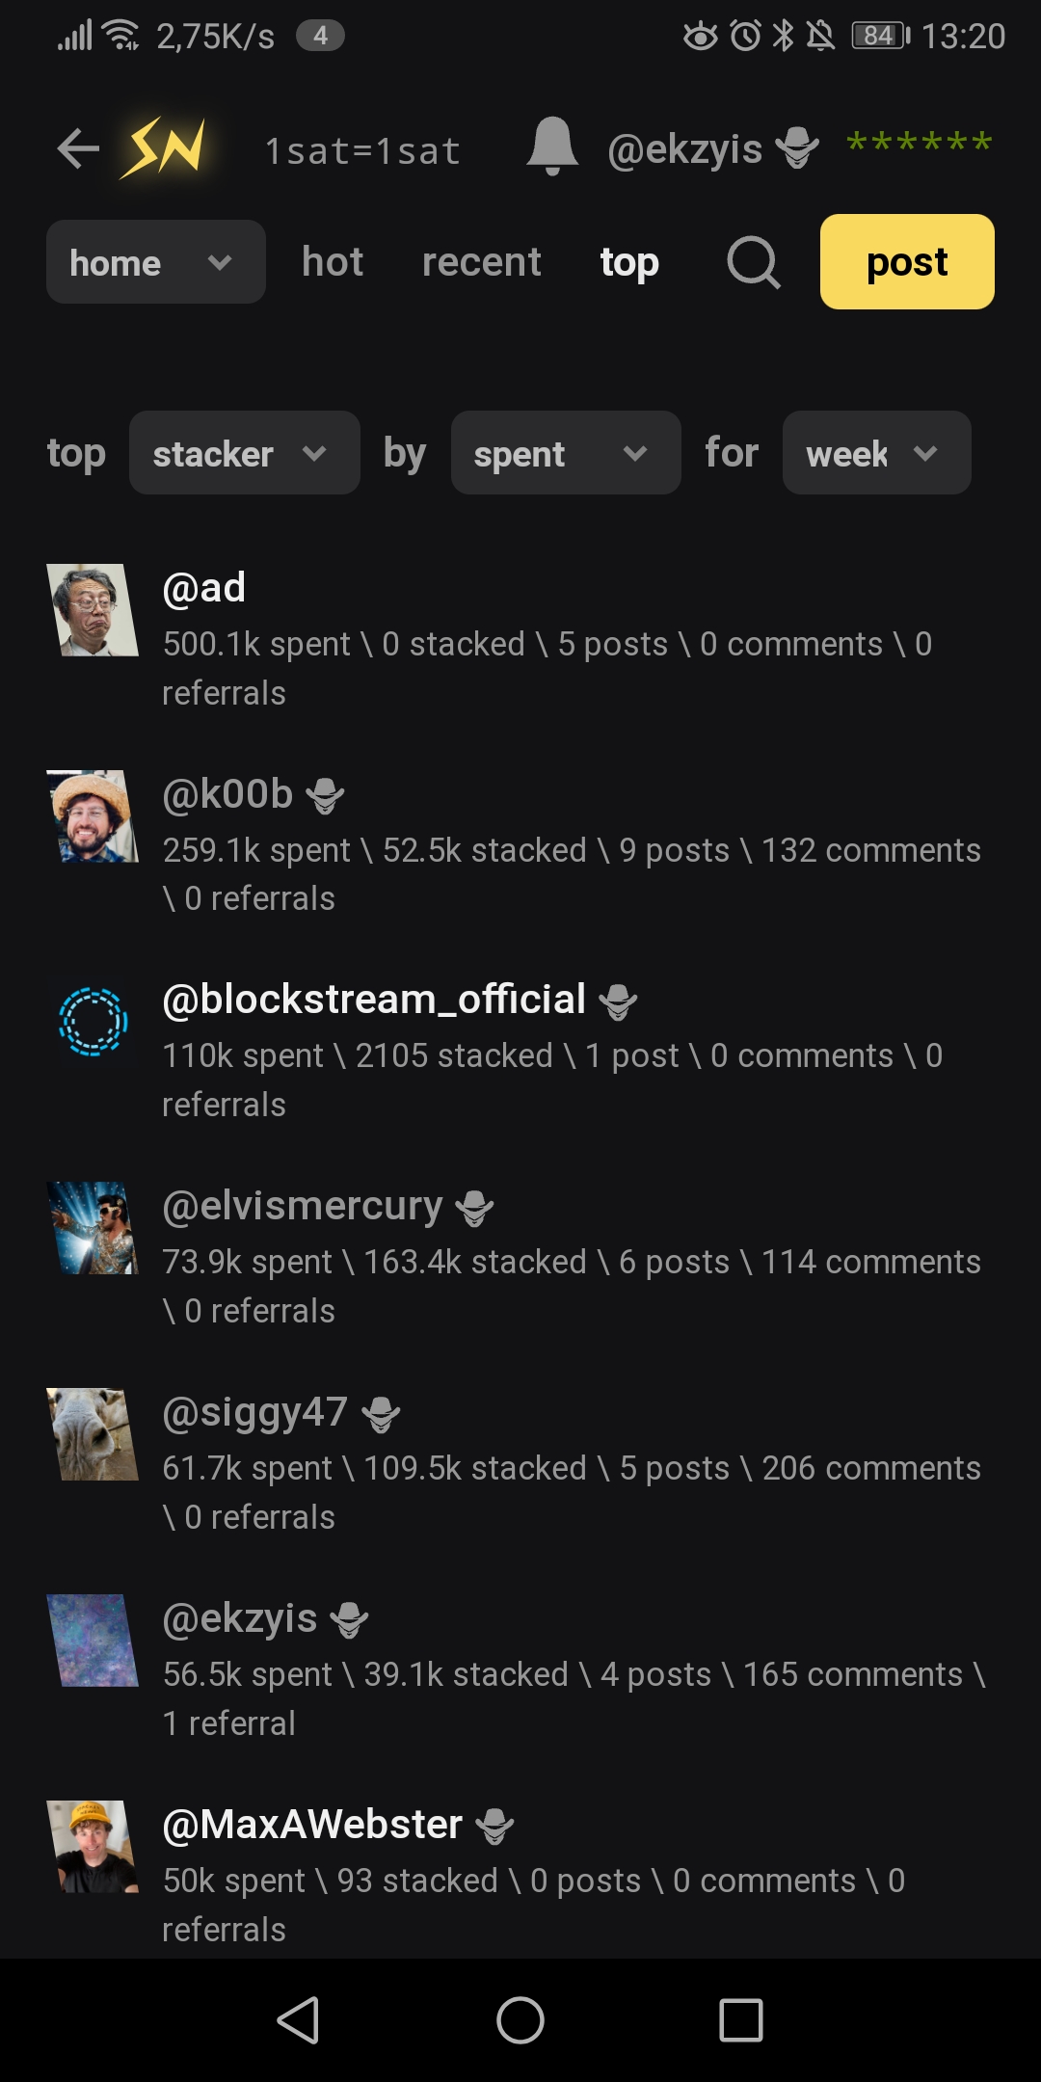Screen dimensions: 1041x2082
Task: Tap @siggy47's avatar thumbnail
Action: [x=93, y=1434]
